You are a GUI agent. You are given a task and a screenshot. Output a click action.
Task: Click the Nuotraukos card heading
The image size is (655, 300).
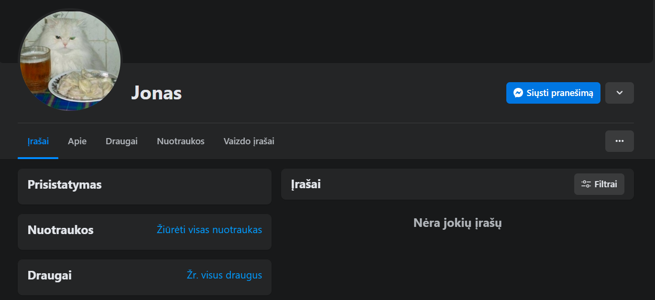click(x=61, y=230)
